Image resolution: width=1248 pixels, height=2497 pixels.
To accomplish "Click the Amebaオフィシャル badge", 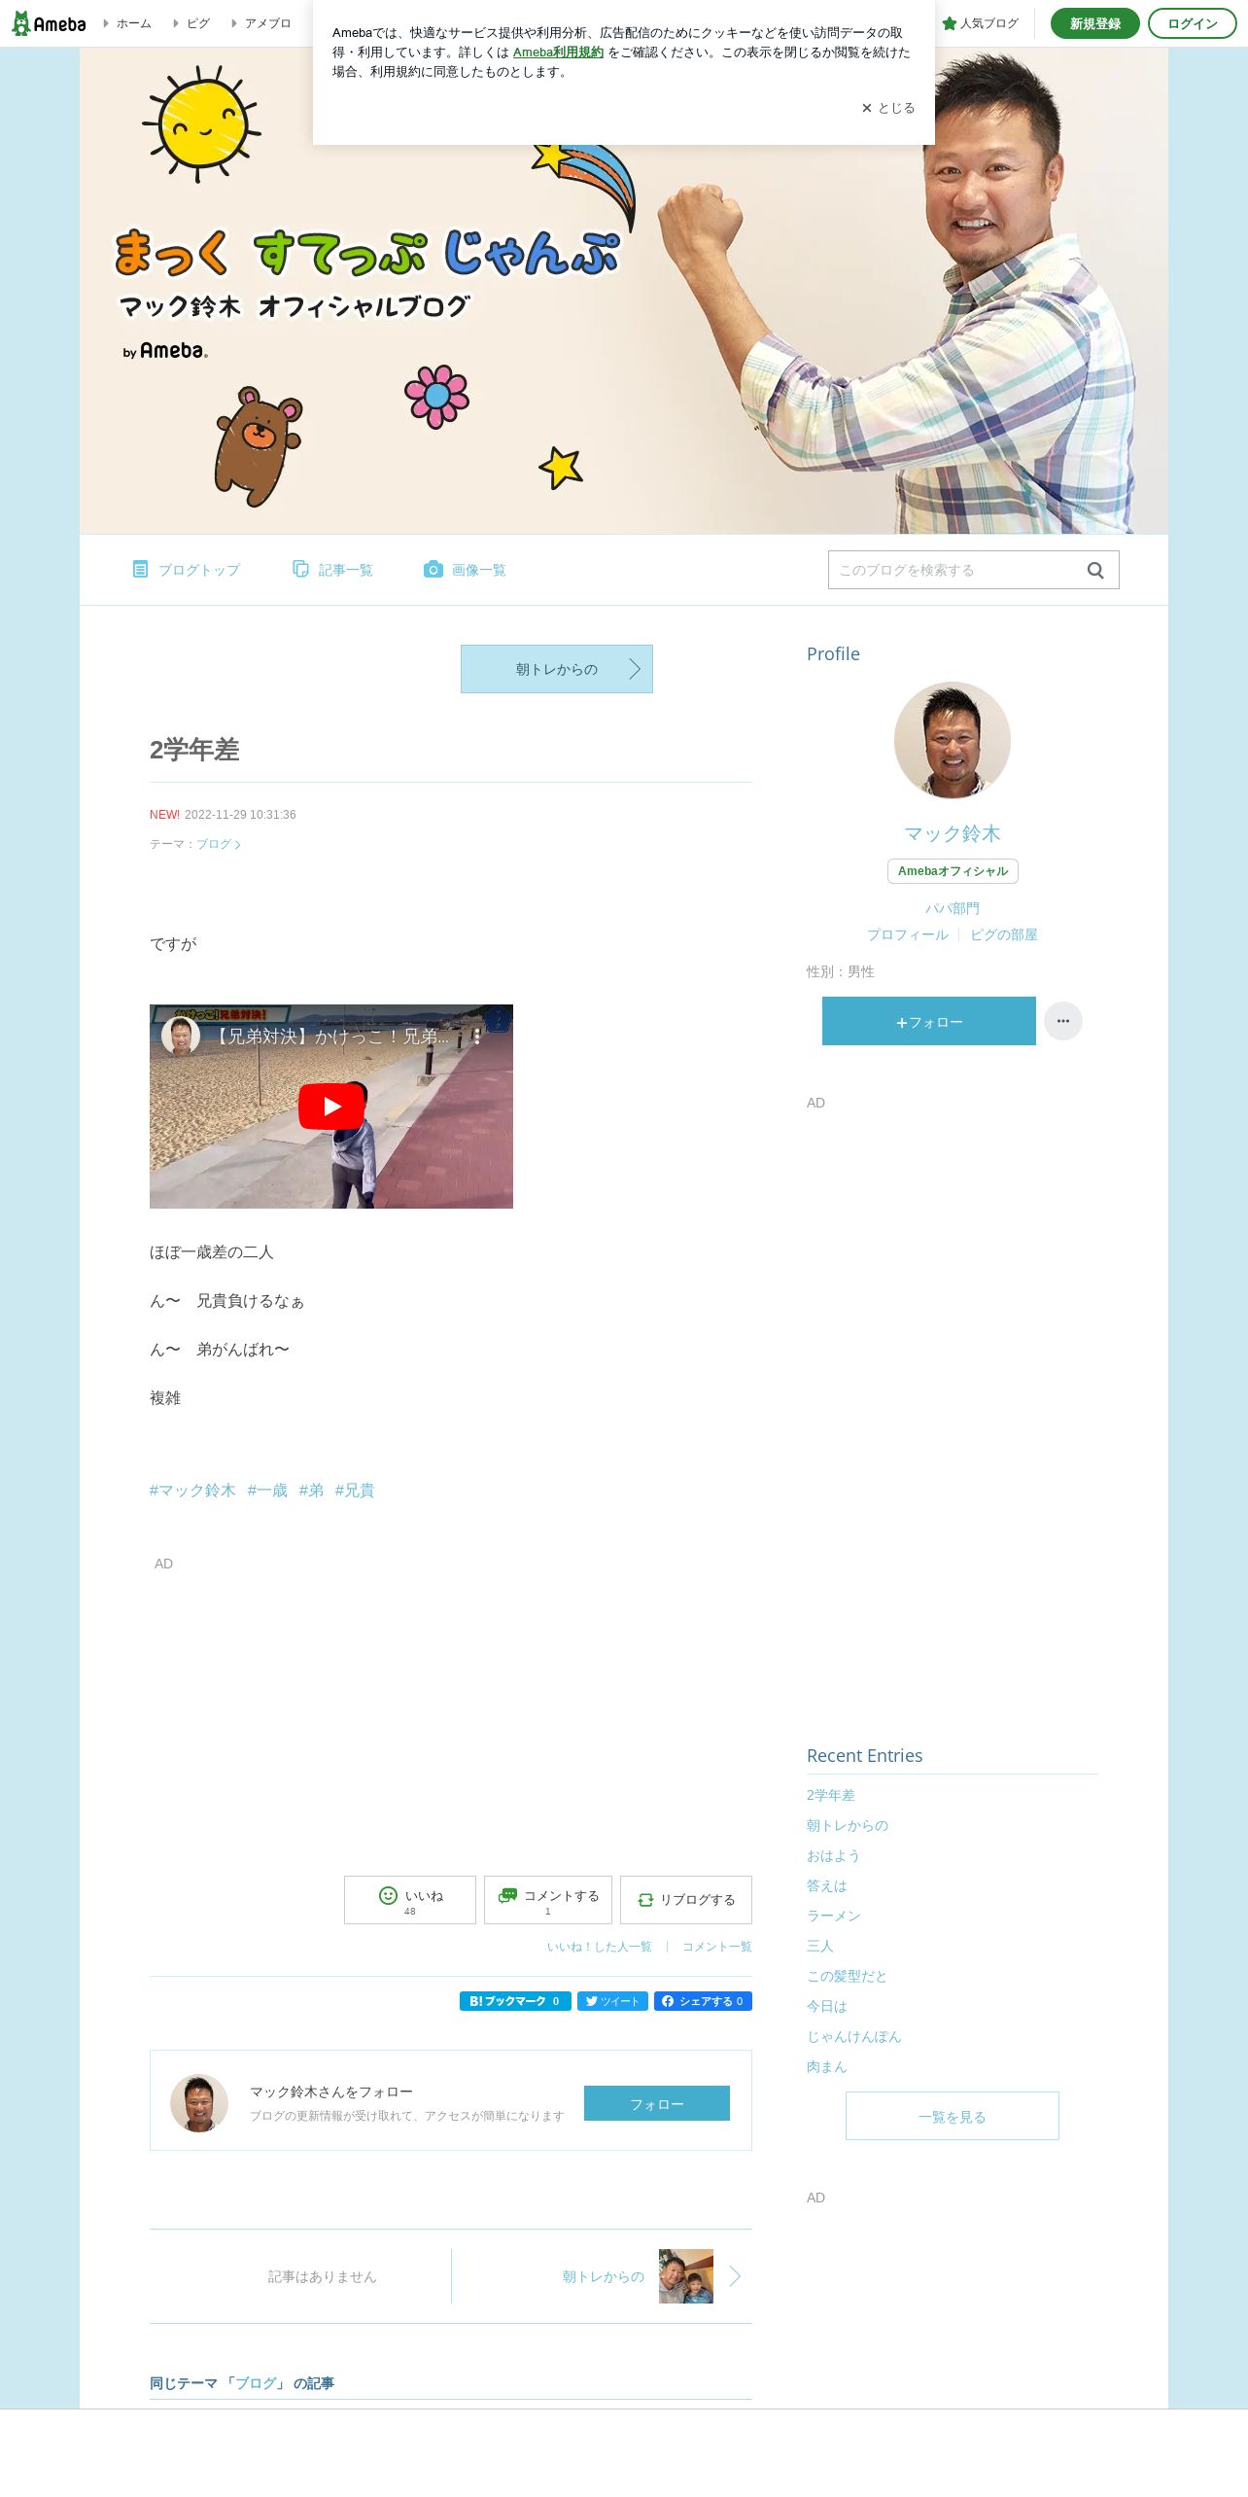I will click(953, 871).
